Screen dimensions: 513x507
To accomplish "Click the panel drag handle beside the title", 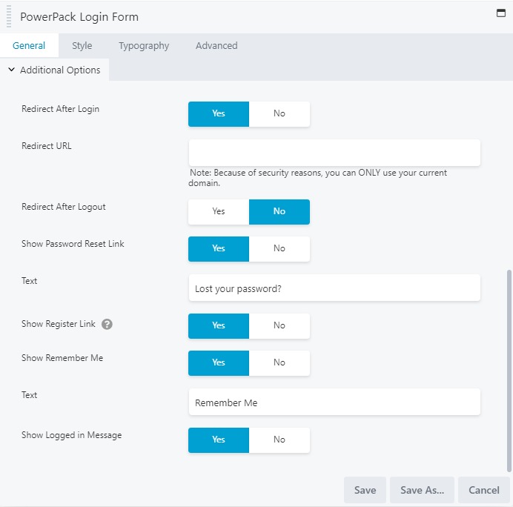I will [9, 16].
